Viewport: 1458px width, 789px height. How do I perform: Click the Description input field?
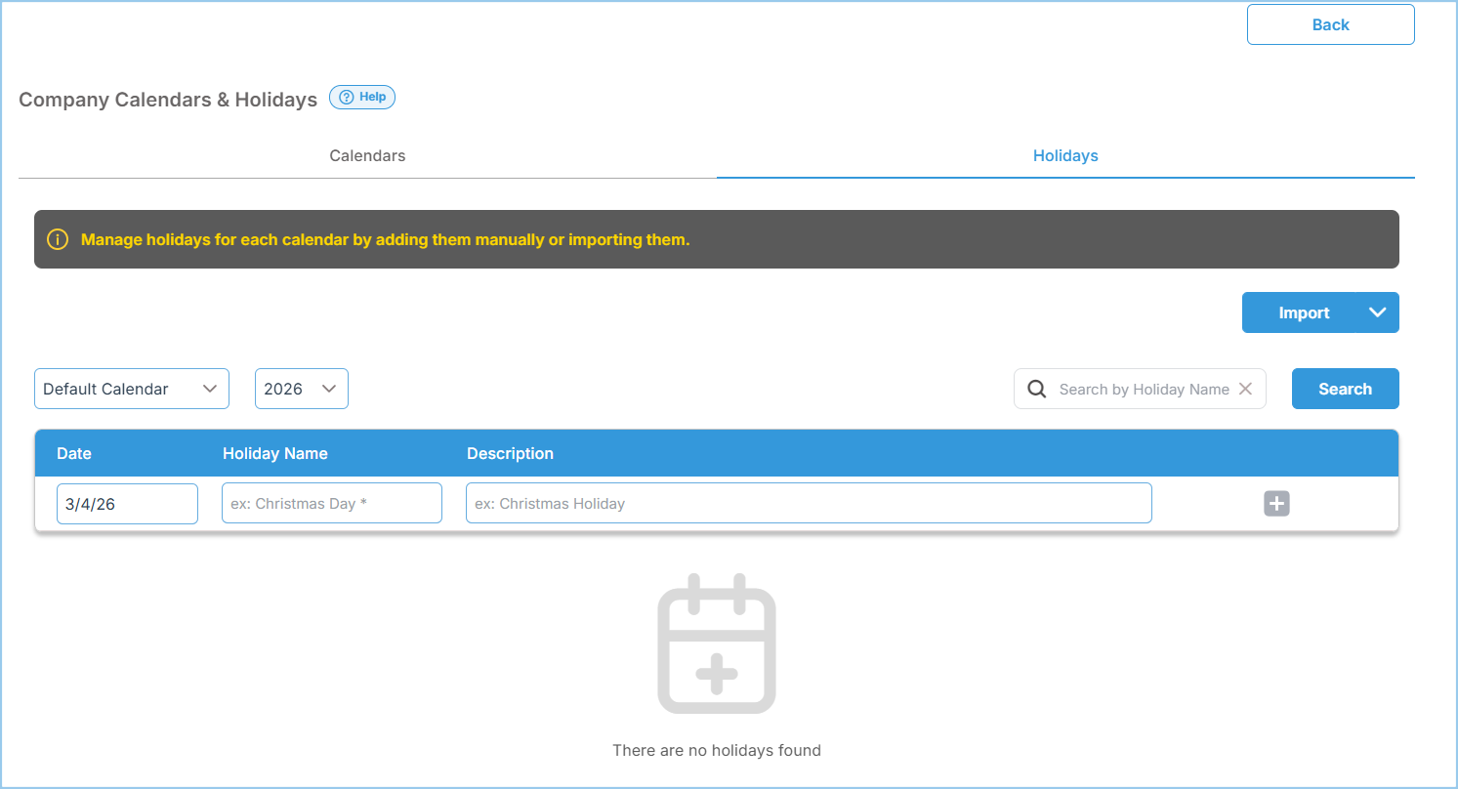808,504
